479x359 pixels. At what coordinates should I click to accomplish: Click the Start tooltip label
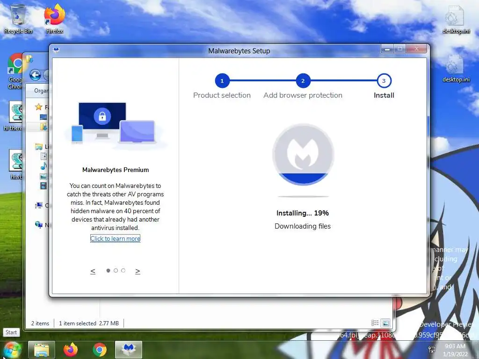tap(11, 332)
